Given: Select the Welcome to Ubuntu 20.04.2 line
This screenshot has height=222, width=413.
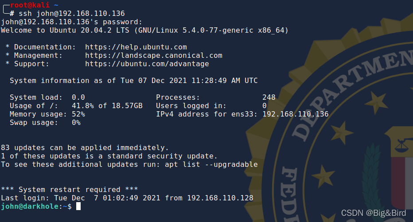Looking at the screenshot, I should [x=144, y=30].
